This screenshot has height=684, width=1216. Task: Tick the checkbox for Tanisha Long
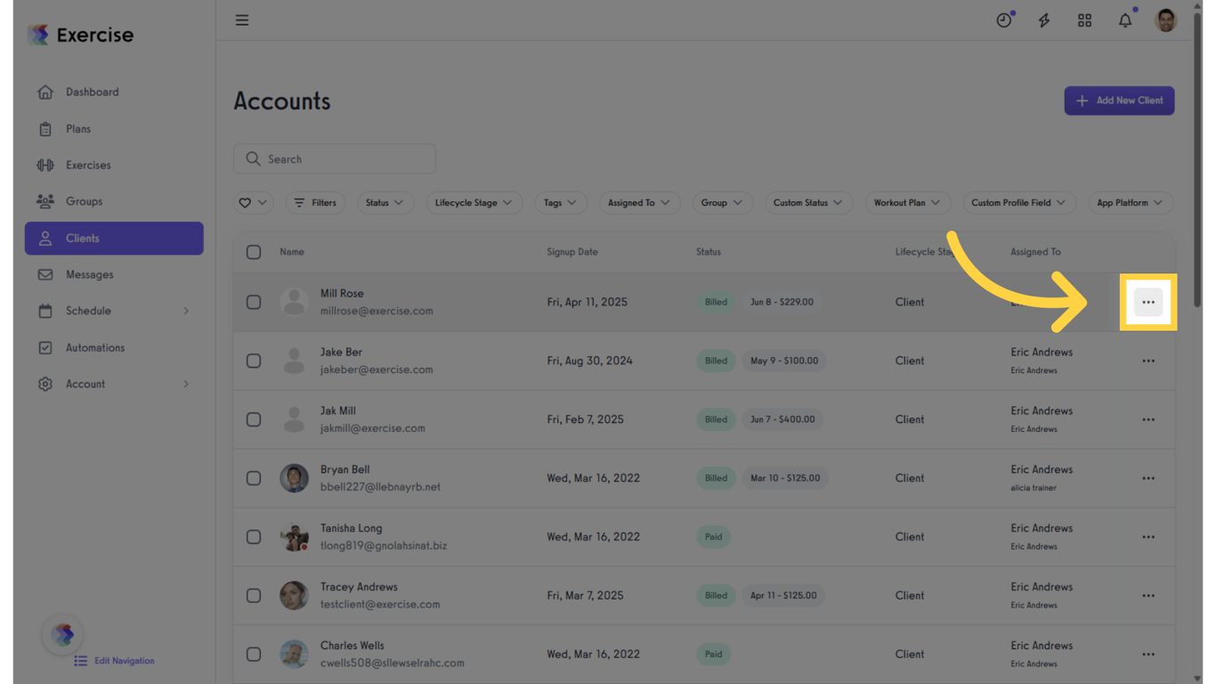click(254, 537)
